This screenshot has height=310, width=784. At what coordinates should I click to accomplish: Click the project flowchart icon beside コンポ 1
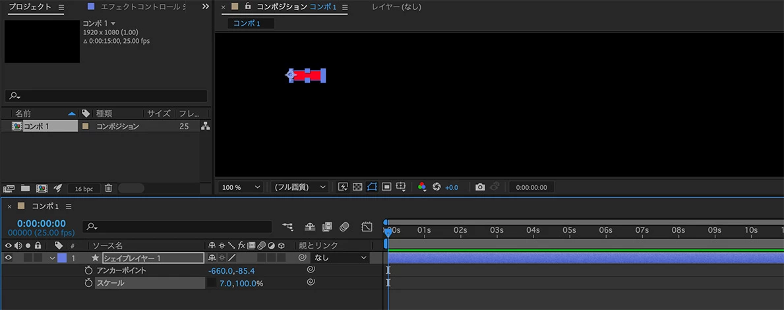(x=205, y=127)
